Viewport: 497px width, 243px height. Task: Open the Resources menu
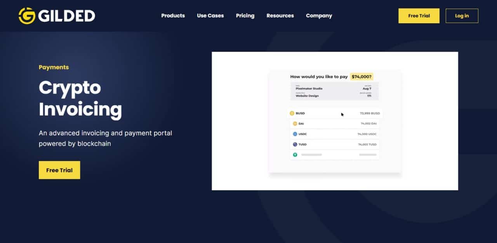pyautogui.click(x=280, y=16)
